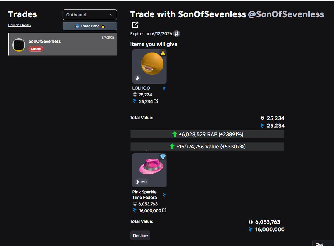The width and height of the screenshot is (334, 246).
Task: Click LOLHOO RAP value 25,234 under its name
Action: tap(145, 95)
